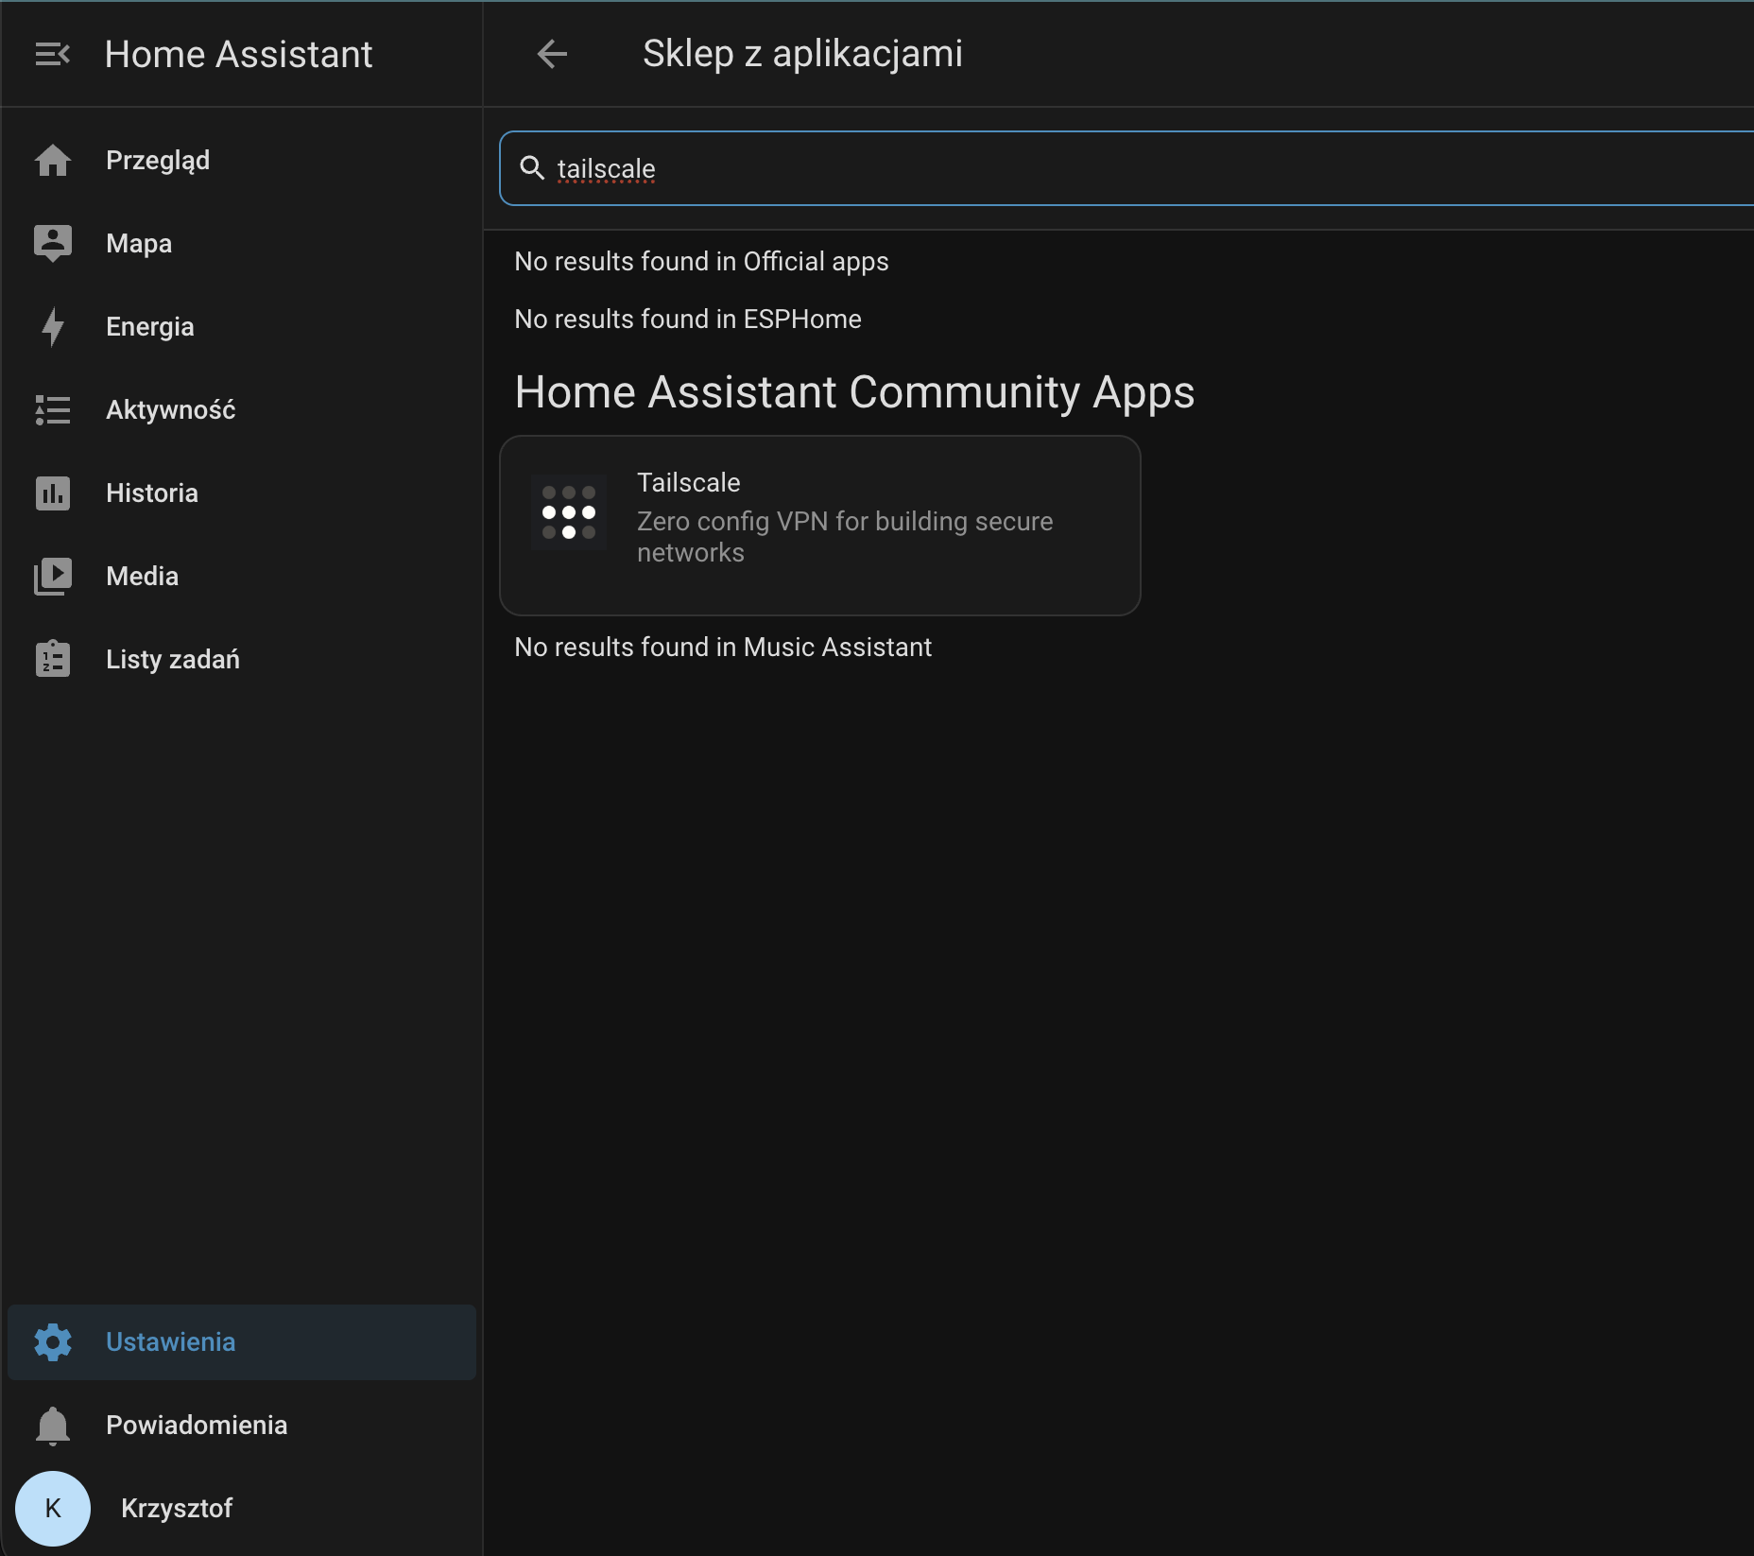Click No results found in ESPHome
This screenshot has height=1556, width=1754.
[x=688, y=319]
